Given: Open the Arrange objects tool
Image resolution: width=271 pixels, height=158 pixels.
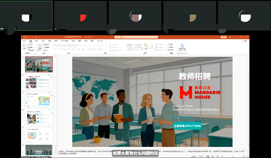Looking at the screenshot, I should [x=146, y=47].
